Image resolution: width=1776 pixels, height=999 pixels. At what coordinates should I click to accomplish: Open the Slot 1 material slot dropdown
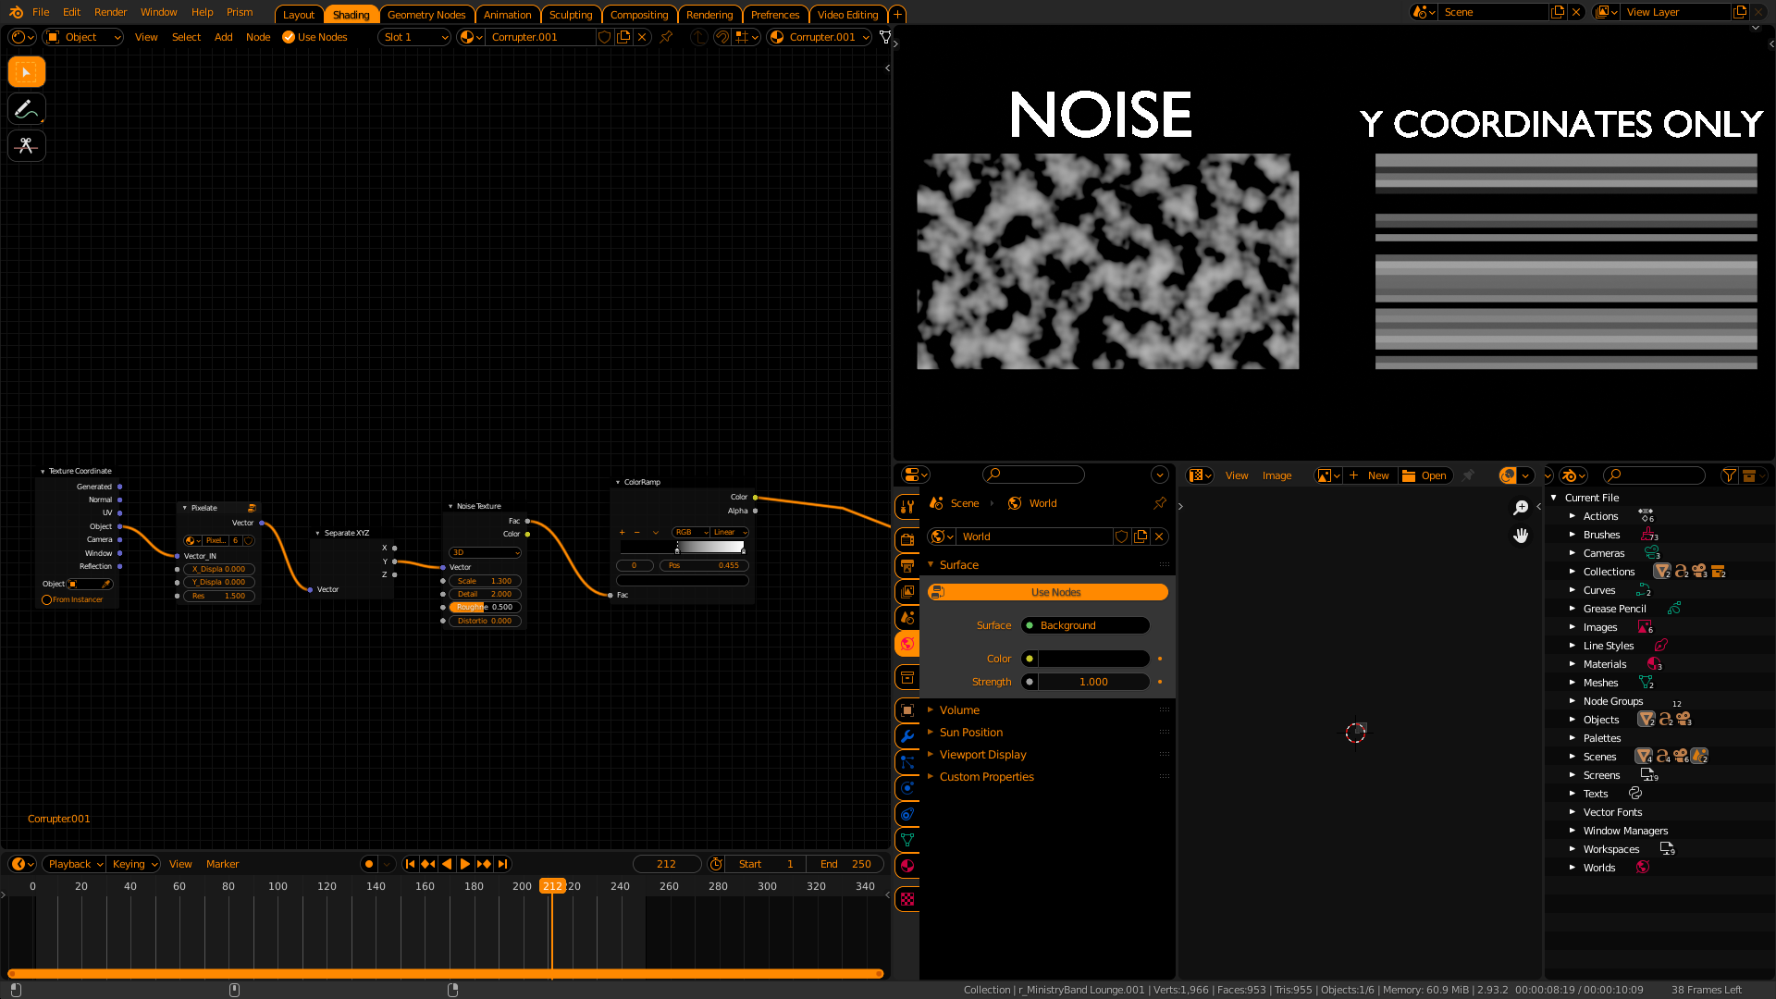click(x=414, y=37)
